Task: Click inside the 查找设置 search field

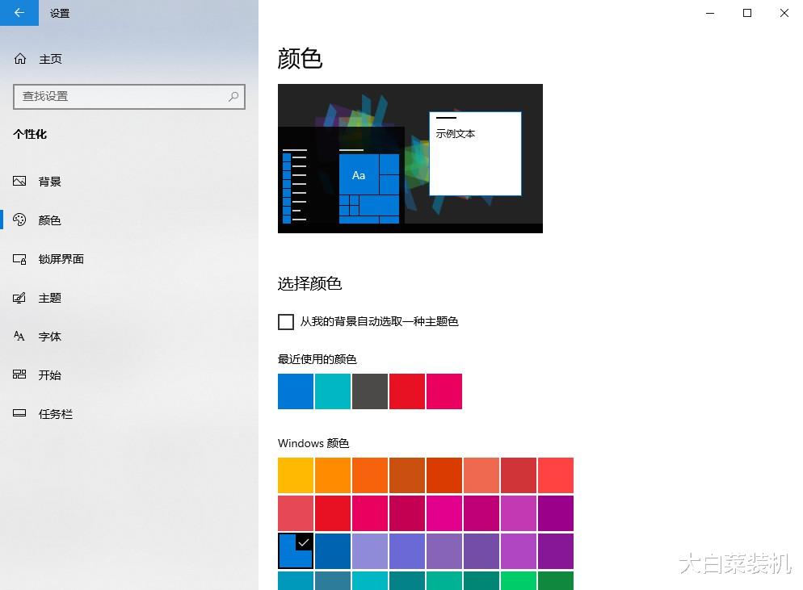Action: [121, 97]
